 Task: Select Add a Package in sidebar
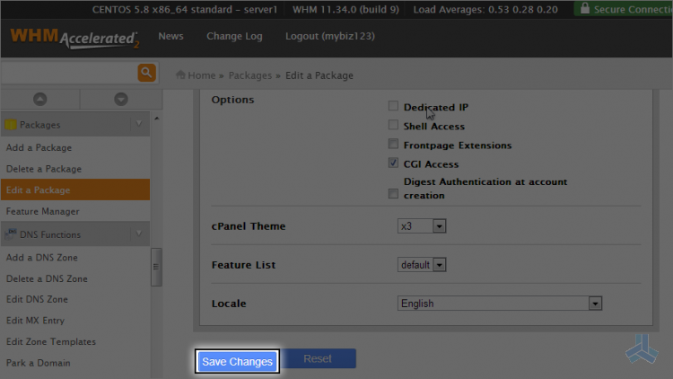[x=39, y=148]
